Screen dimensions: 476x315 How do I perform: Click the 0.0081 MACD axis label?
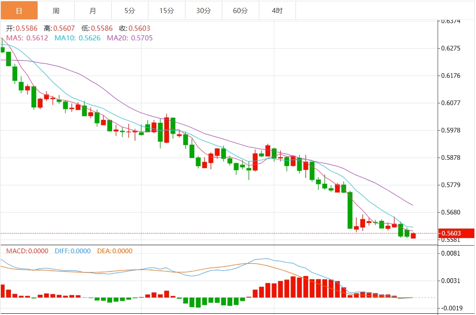pyautogui.click(x=451, y=253)
